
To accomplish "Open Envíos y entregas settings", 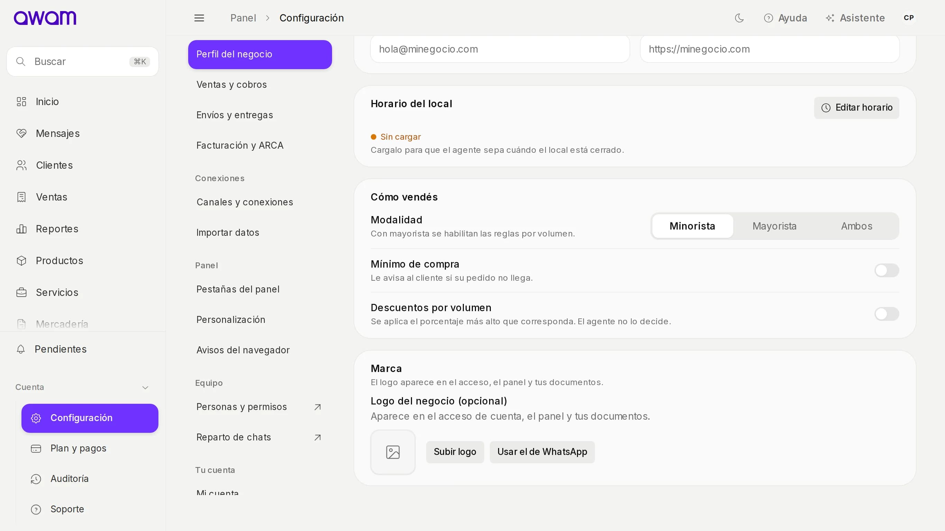I will click(260, 115).
